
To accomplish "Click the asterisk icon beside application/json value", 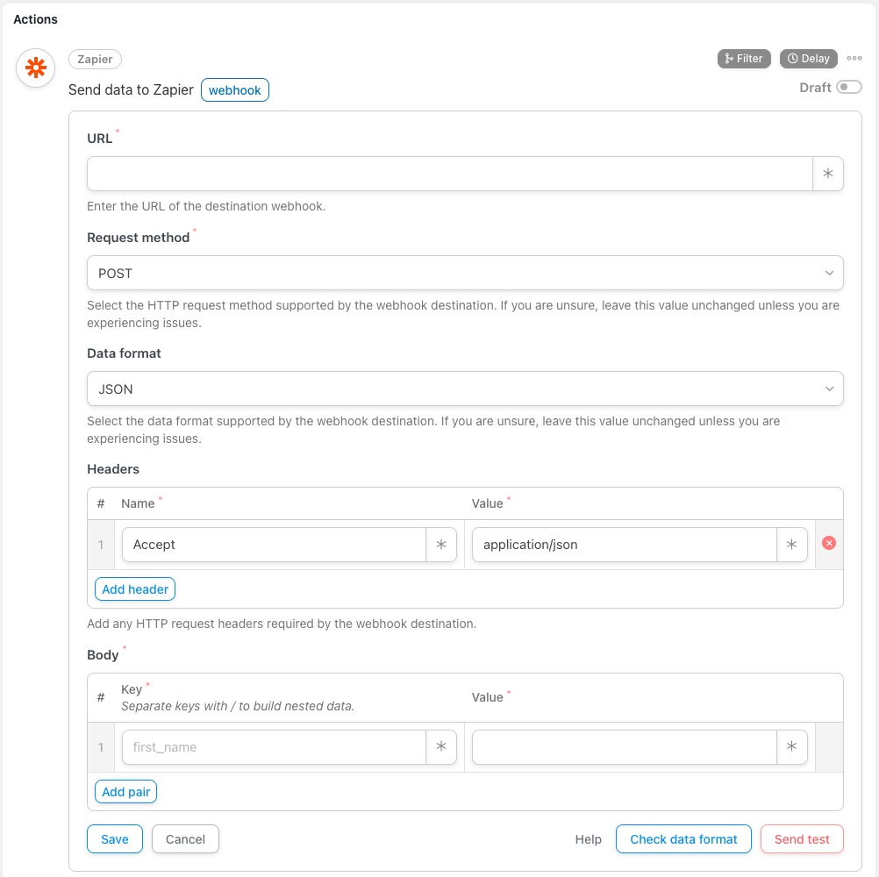I will point(791,544).
